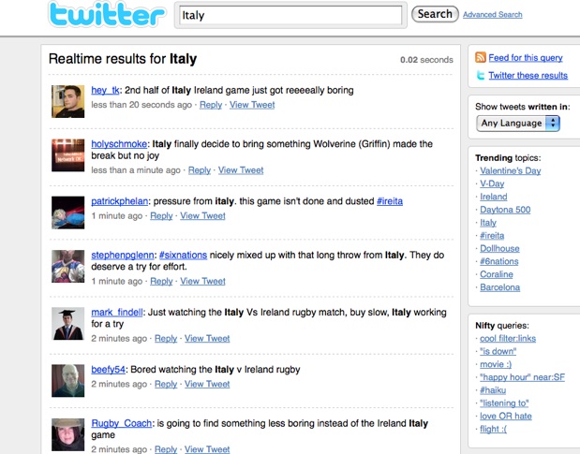The image size is (580, 454).
Task: Open beefy54's avatar thumbnail
Action: coord(68,381)
